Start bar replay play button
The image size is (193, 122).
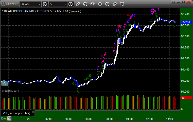point(100,4)
